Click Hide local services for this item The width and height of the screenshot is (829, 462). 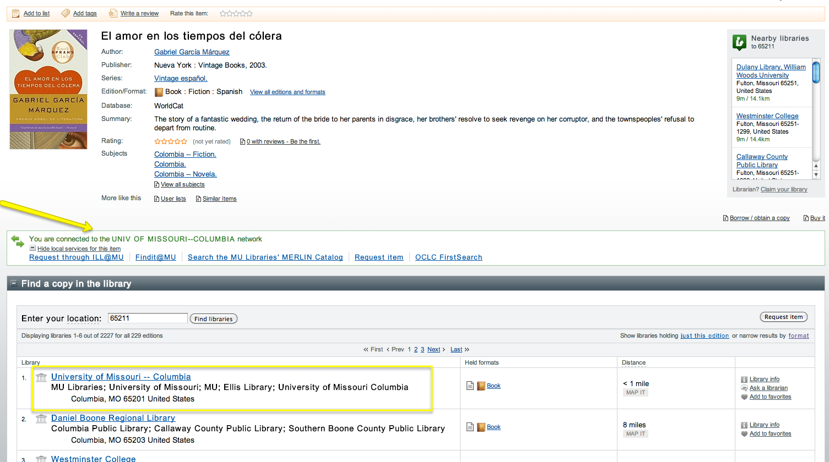point(79,249)
